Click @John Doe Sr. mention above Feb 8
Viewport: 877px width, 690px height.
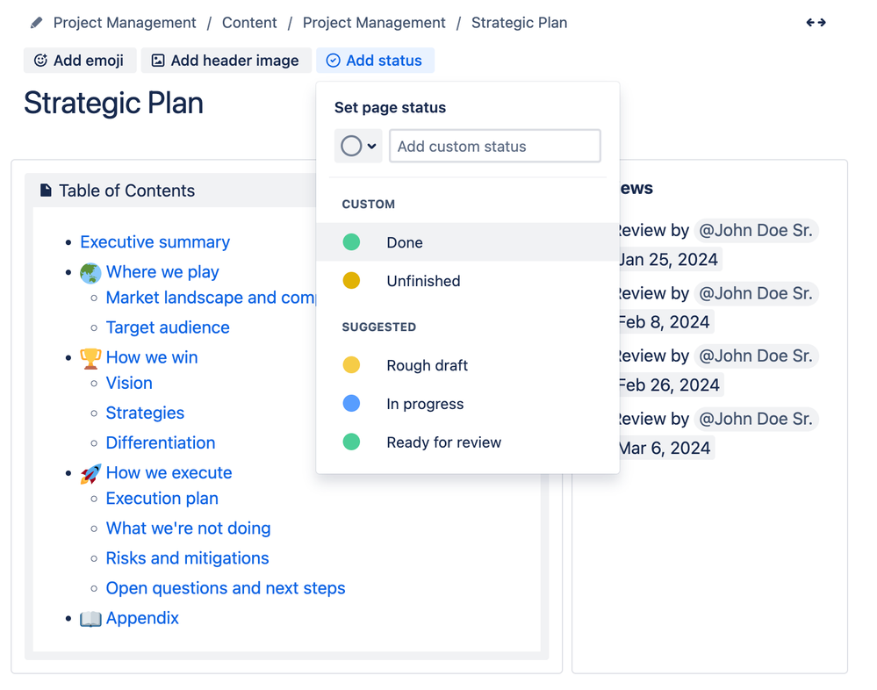[x=756, y=293]
